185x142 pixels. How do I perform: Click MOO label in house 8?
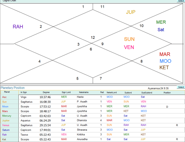tap(165, 61)
